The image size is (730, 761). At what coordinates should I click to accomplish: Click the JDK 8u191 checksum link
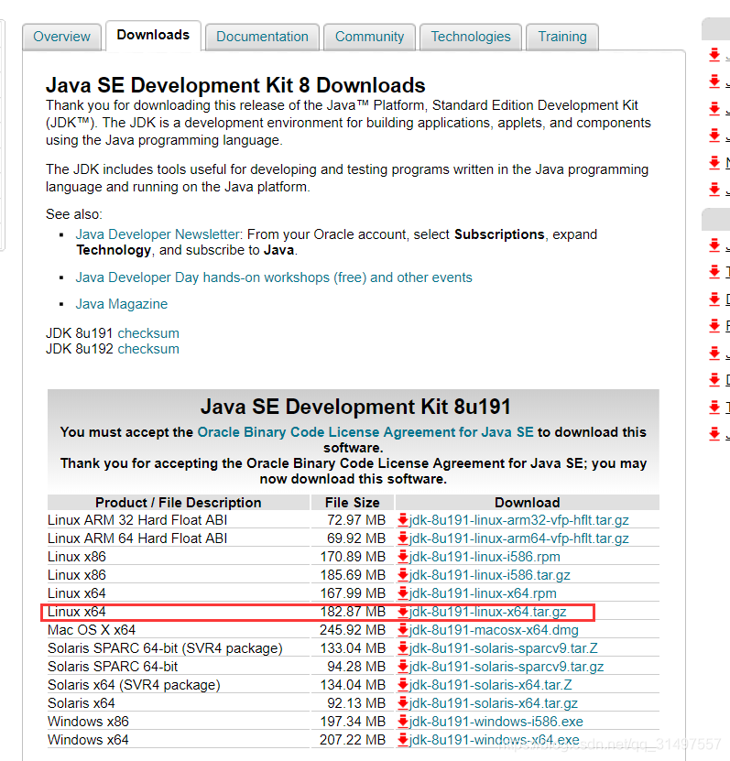148,333
